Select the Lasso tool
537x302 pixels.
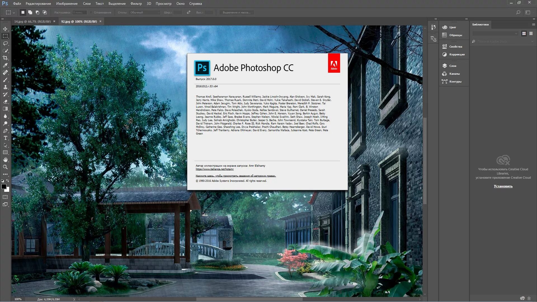[x=5, y=43]
